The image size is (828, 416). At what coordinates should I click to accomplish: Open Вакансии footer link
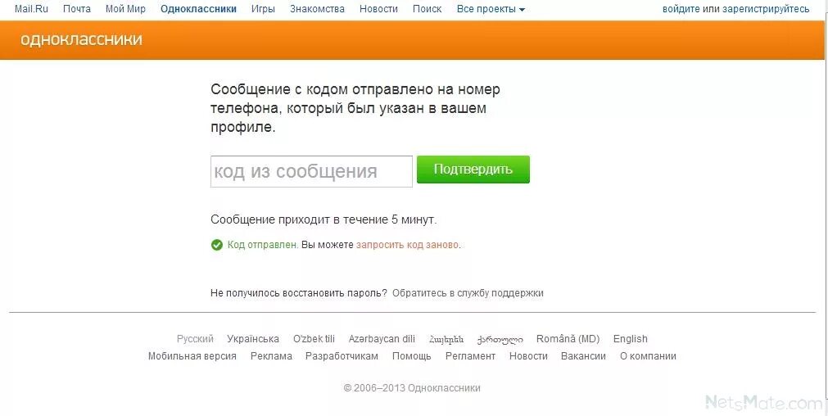pyautogui.click(x=583, y=356)
